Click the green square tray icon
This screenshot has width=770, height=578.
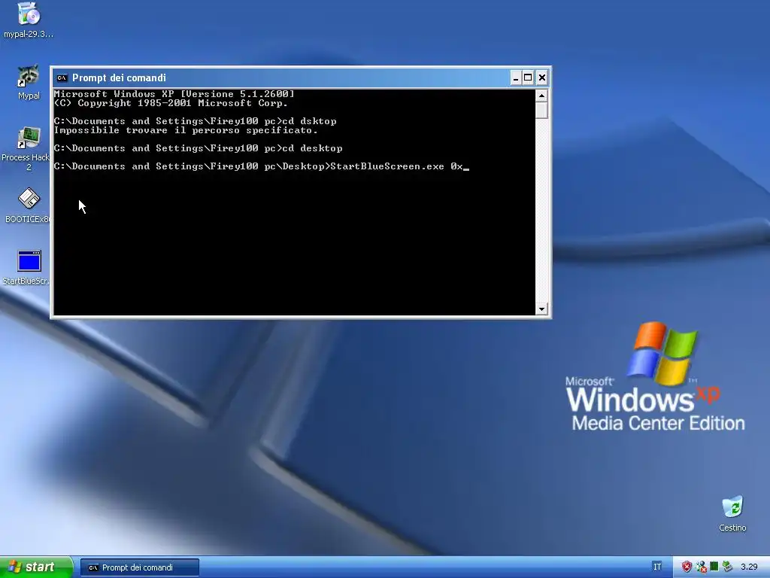tap(714, 567)
